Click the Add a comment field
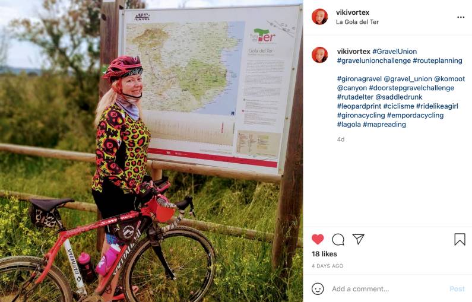This screenshot has width=472, height=302. tap(388, 289)
